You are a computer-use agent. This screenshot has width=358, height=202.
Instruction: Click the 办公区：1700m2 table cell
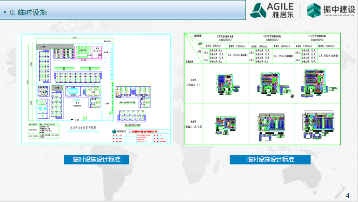pos(306,46)
